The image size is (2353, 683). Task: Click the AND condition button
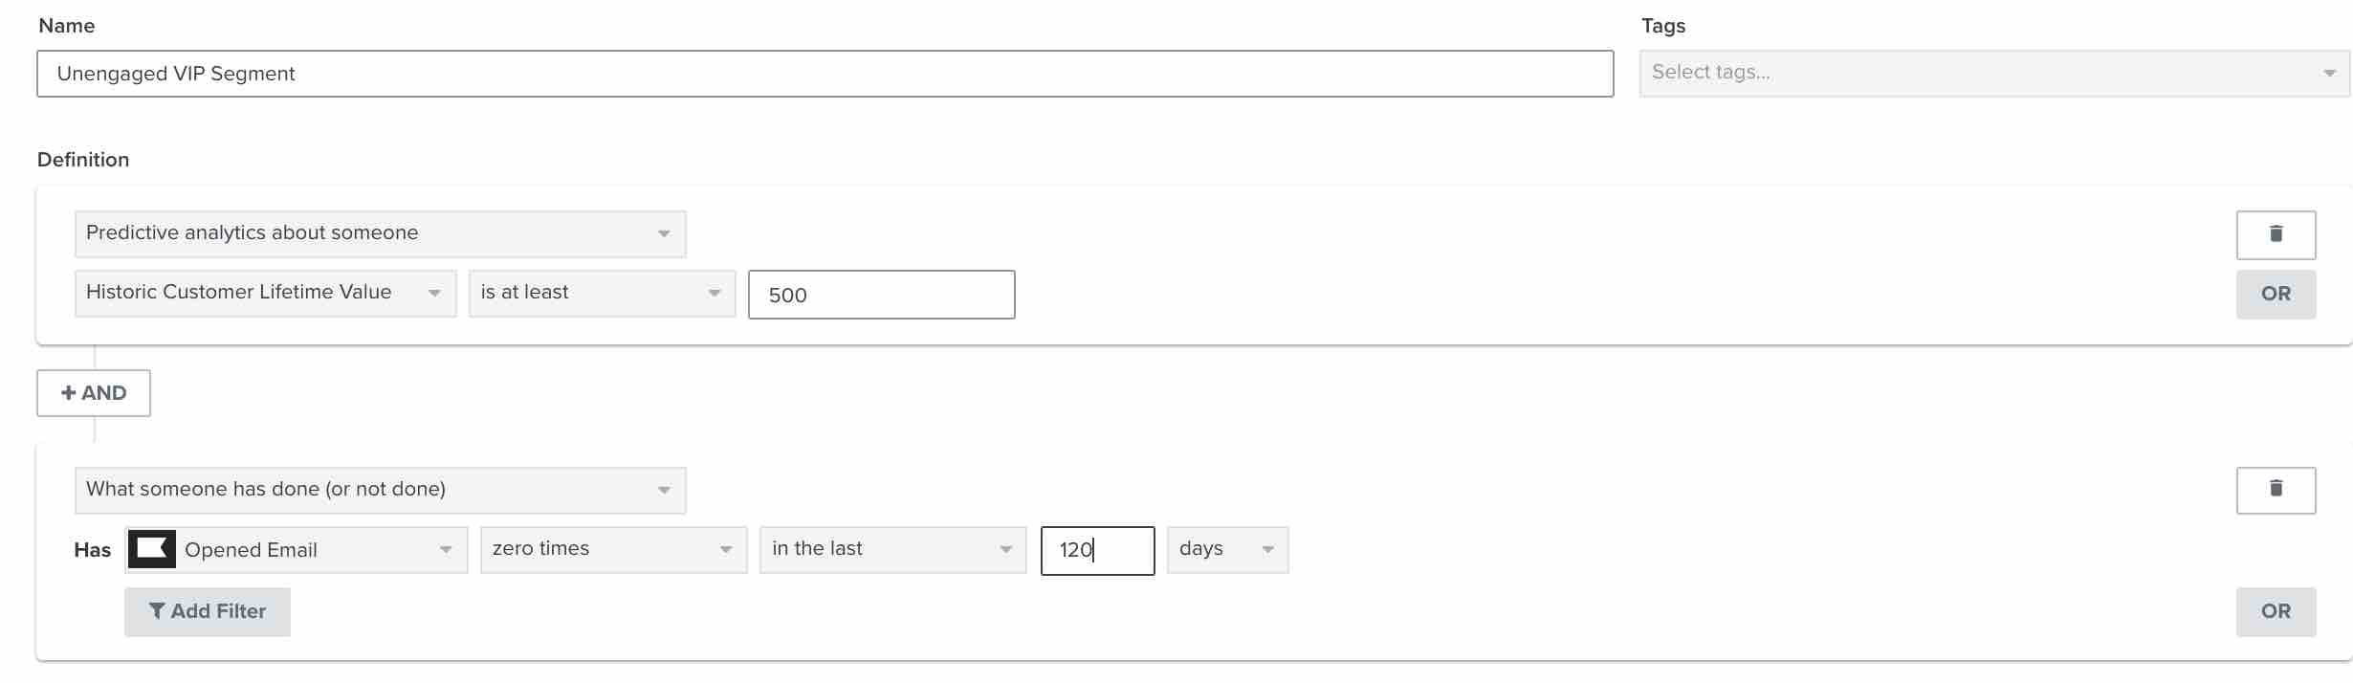click(93, 392)
